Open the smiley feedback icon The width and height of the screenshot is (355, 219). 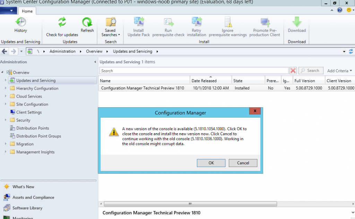[x=349, y=10]
